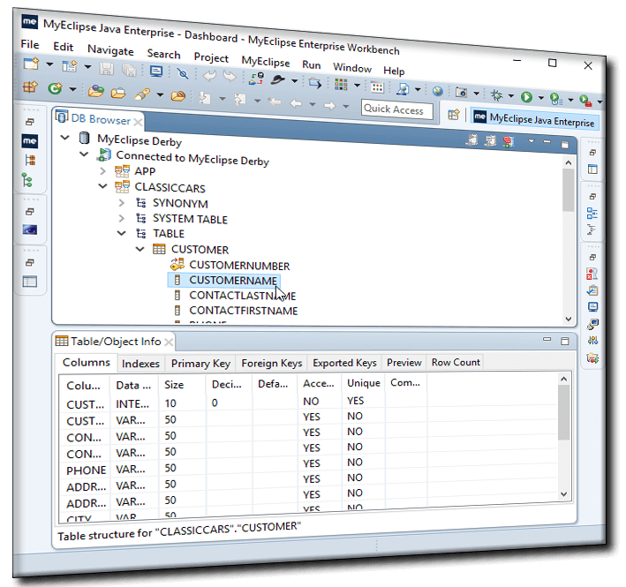The image size is (626, 587).
Task: Click the globe web browser icon
Action: pos(438,91)
